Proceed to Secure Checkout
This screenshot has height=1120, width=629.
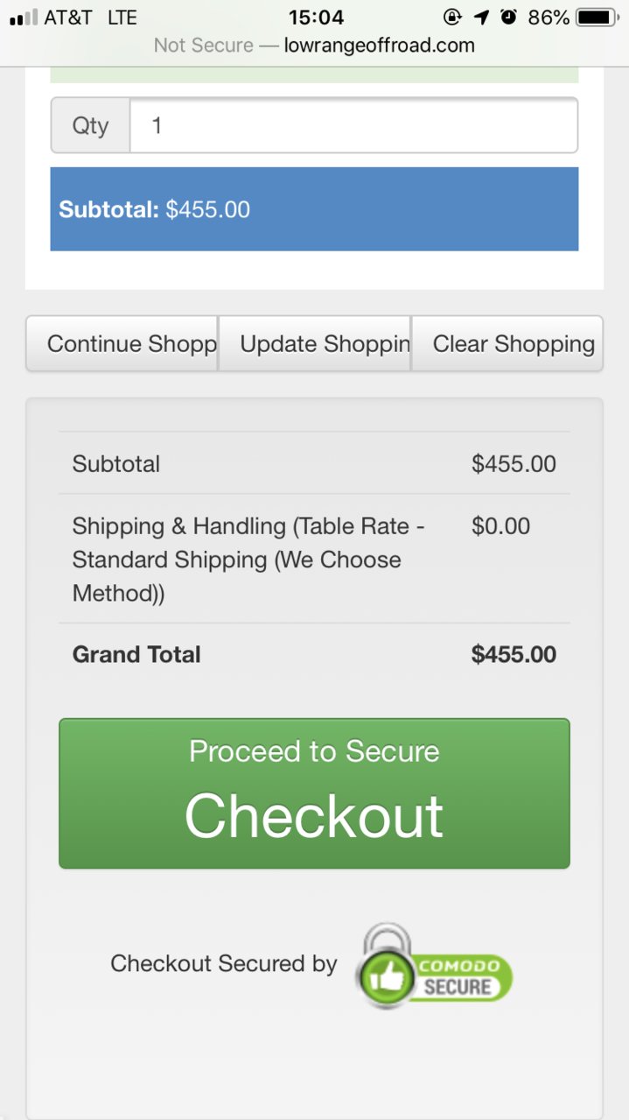pos(314,793)
